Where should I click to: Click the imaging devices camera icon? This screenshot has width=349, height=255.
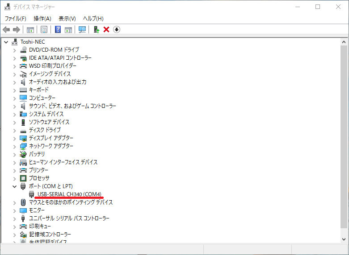[x=23, y=74]
